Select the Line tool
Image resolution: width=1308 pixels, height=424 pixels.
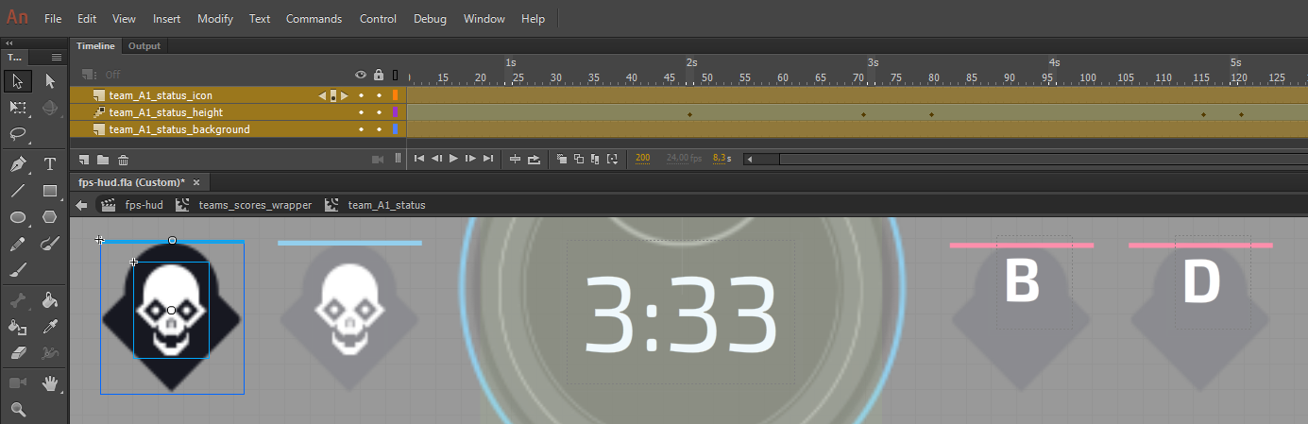(x=17, y=191)
